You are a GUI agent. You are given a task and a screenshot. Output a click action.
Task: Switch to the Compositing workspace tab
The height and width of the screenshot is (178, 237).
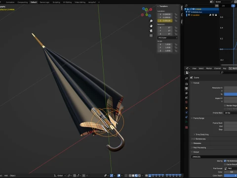click(23, 2)
